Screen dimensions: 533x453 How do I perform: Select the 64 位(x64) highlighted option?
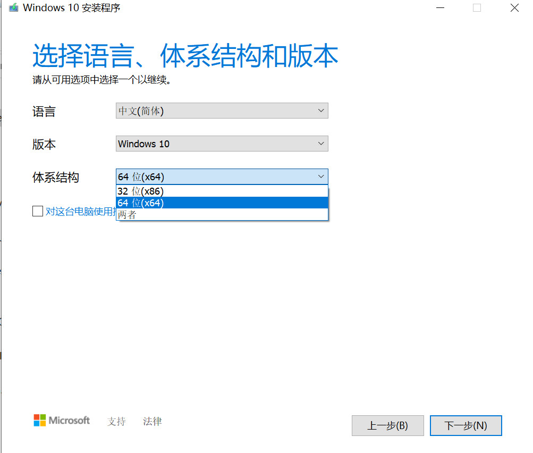159,203
